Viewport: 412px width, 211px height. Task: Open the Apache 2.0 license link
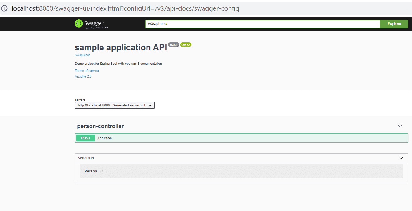[x=83, y=76]
